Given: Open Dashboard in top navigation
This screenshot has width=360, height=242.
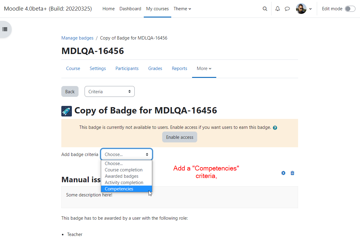Looking at the screenshot, I should pos(130,9).
